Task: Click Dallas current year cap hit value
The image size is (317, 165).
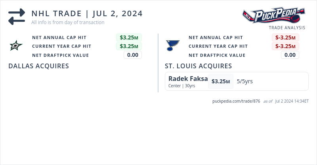Action: pyautogui.click(x=129, y=46)
